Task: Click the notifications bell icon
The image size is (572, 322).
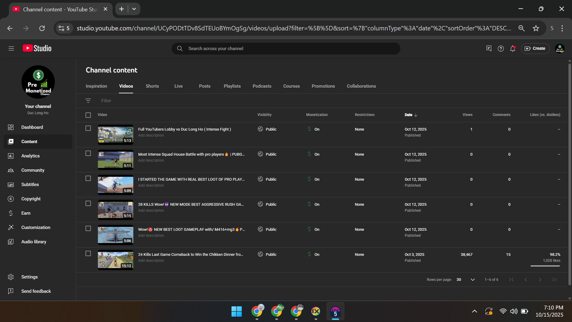Action: pyautogui.click(x=513, y=49)
